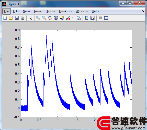
Task: Click the New Figure icon
Action: point(5,18)
